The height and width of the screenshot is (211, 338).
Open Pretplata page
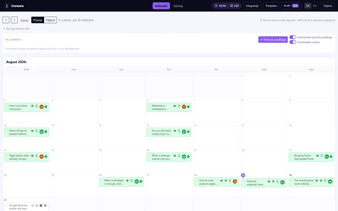click(x=271, y=6)
